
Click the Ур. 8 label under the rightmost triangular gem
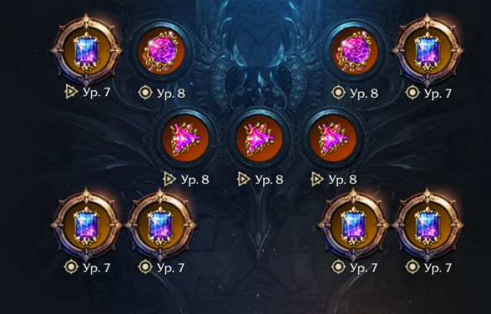[343, 179]
